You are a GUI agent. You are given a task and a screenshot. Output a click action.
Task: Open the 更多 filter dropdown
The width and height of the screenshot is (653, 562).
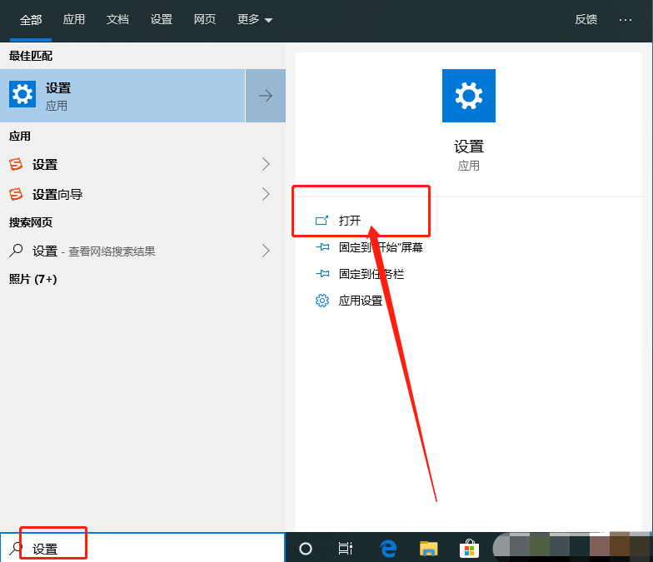coord(255,20)
